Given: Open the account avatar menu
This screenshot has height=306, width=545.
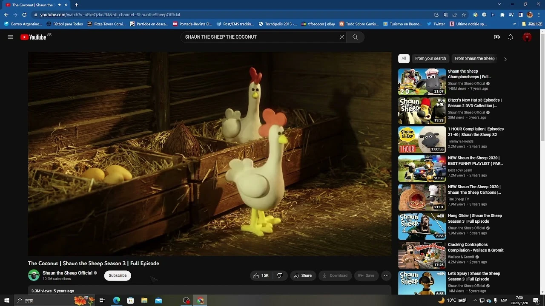Looking at the screenshot, I should (x=527, y=37).
